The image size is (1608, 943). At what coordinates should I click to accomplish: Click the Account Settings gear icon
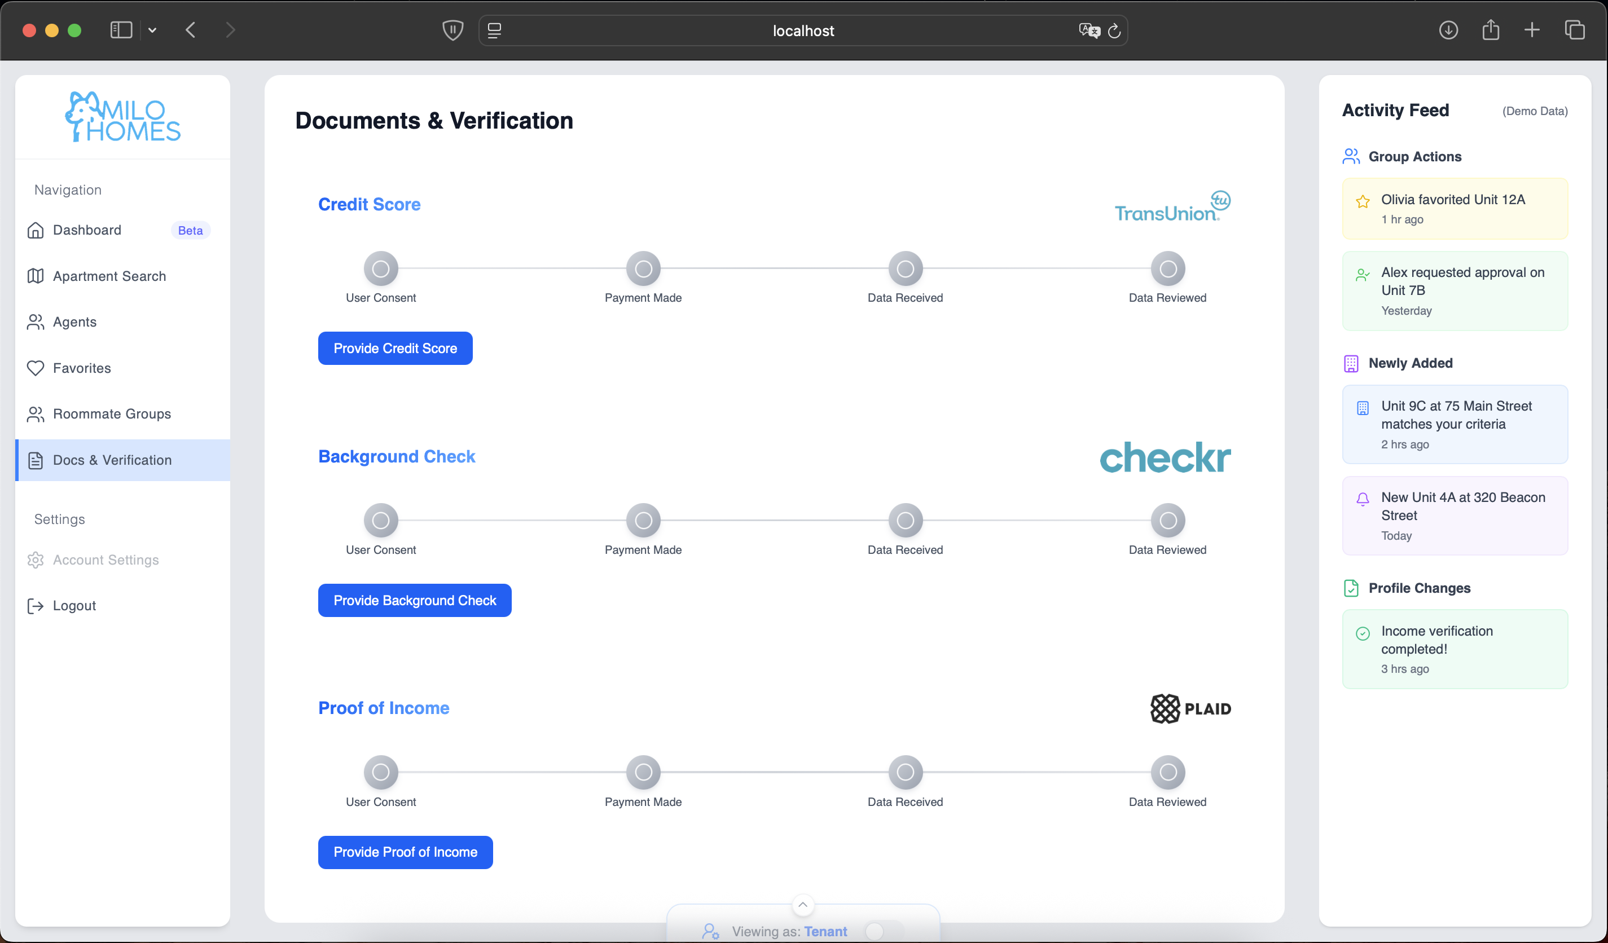pos(36,560)
